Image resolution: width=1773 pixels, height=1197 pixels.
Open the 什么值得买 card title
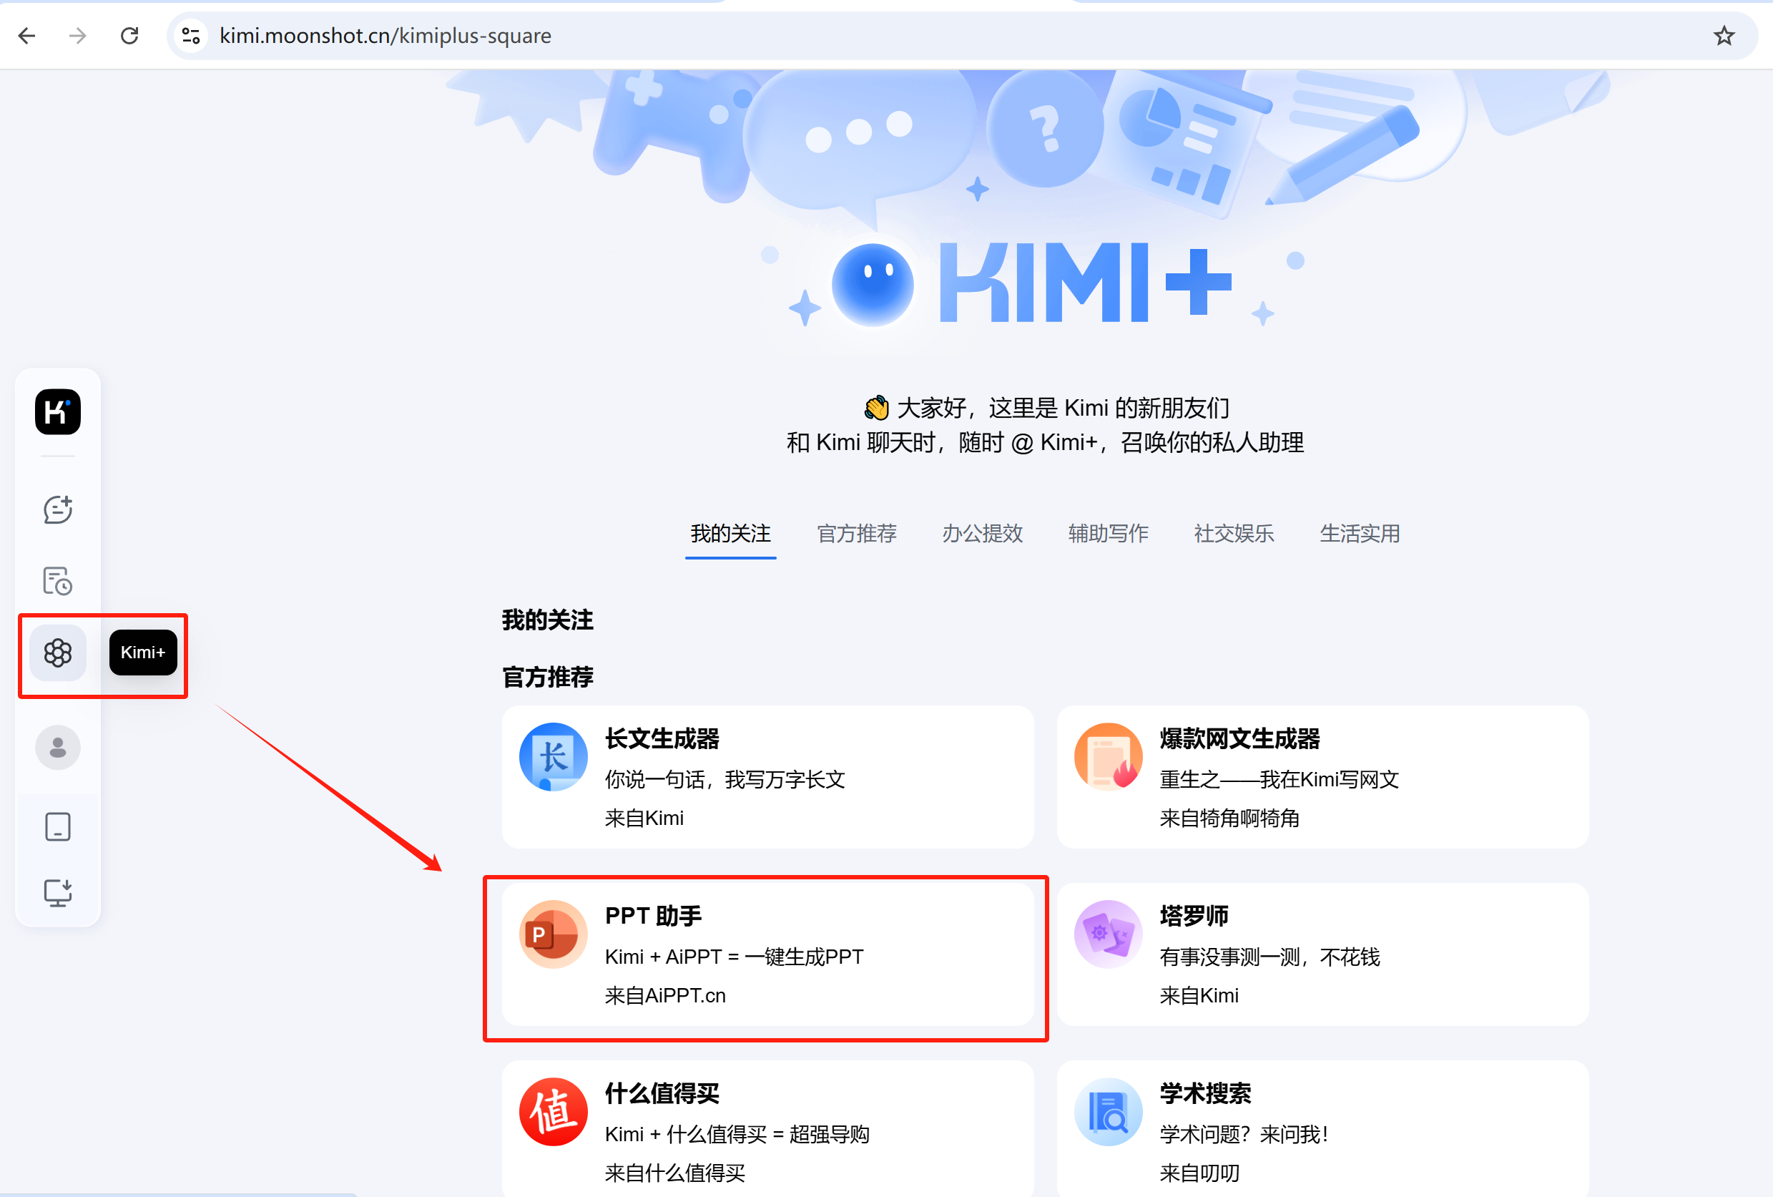(x=662, y=1094)
